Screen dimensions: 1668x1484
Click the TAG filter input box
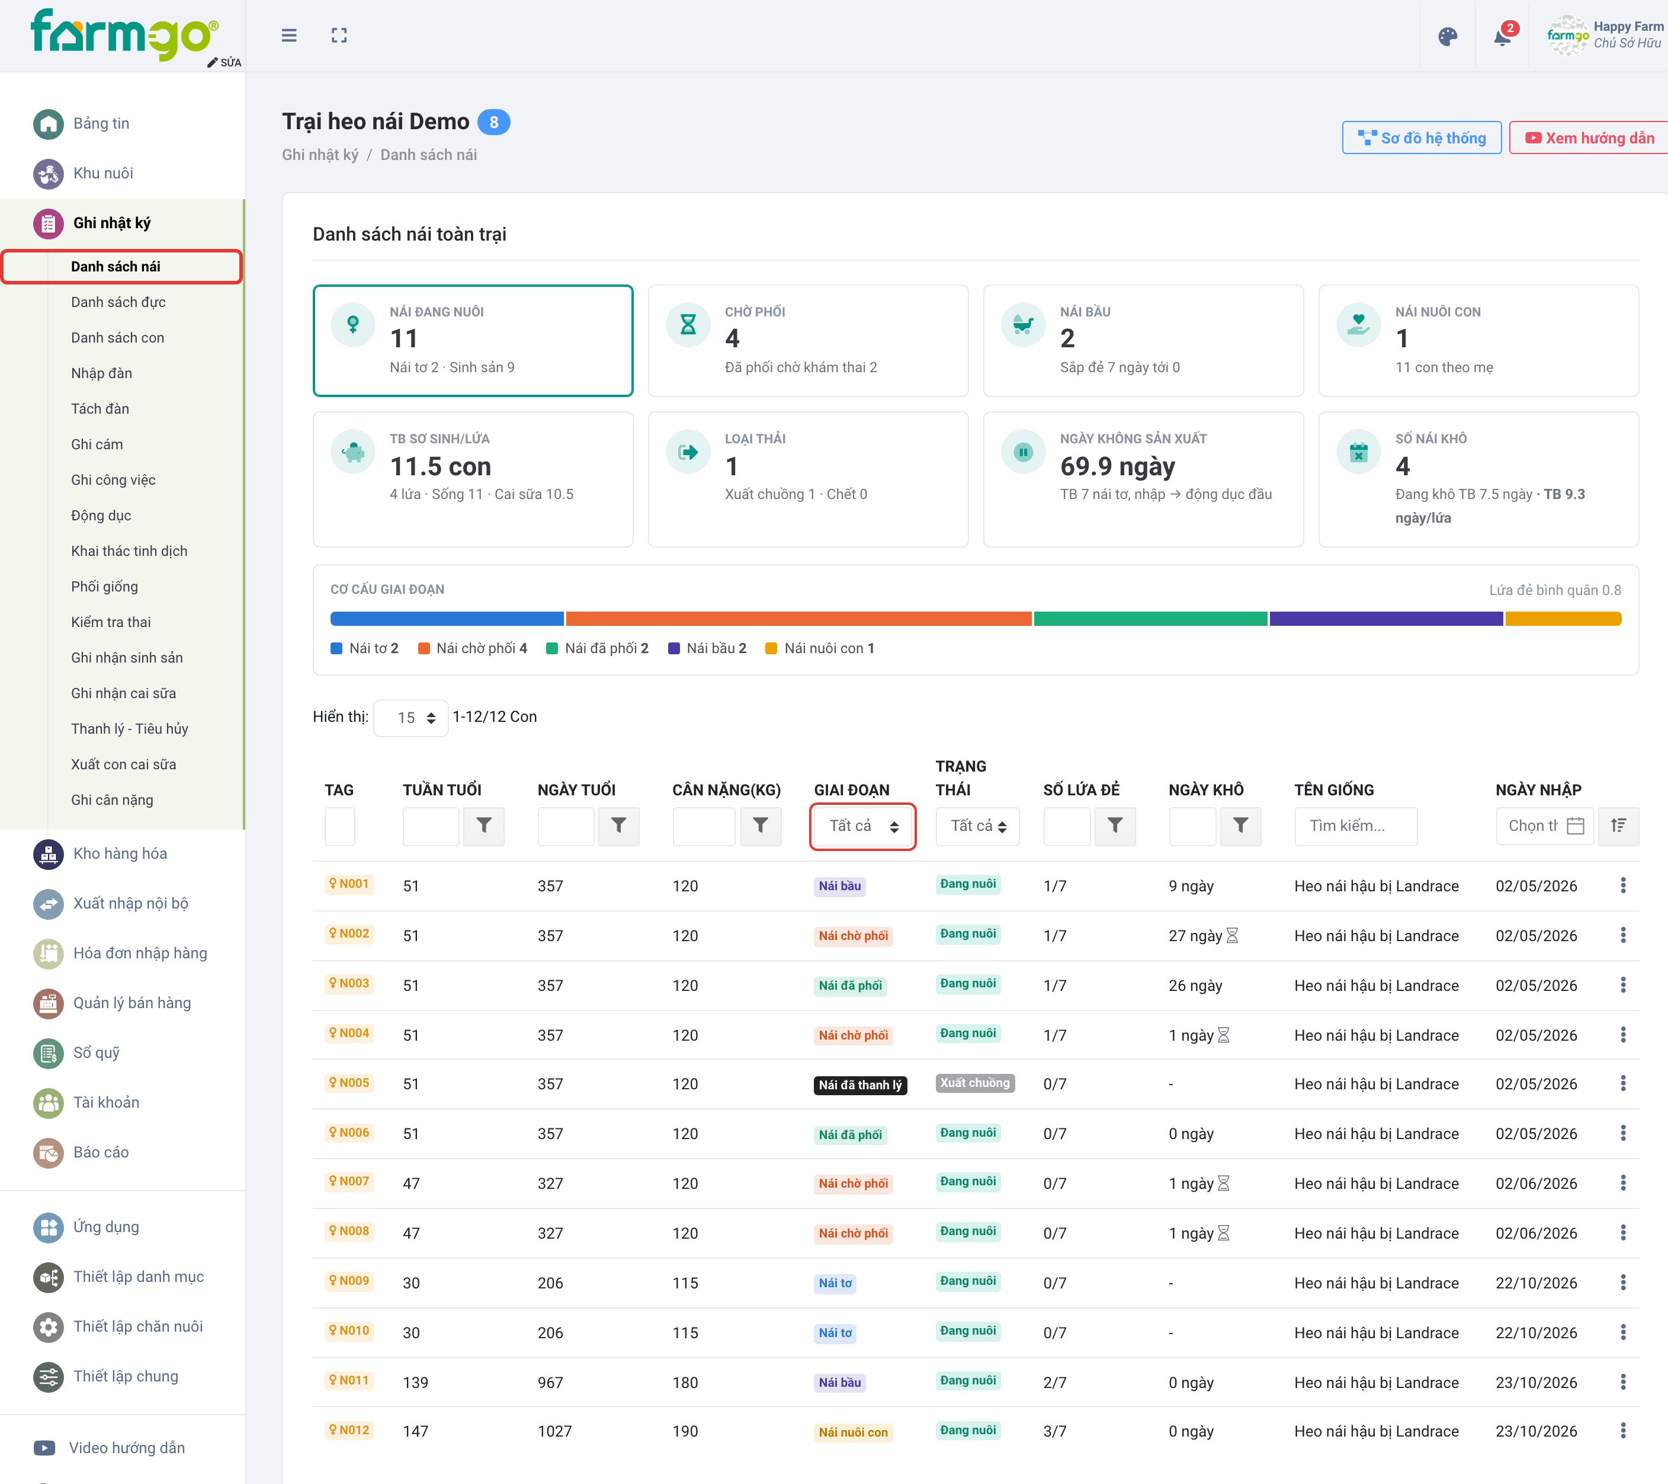[x=339, y=826]
